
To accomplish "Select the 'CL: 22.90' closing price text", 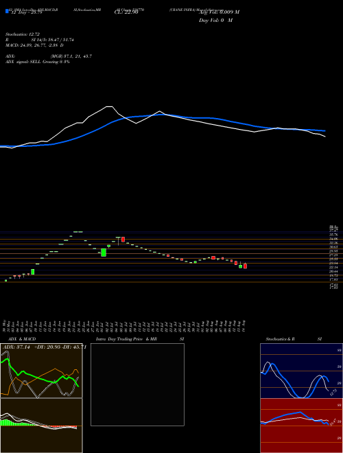I will tap(126, 13).
